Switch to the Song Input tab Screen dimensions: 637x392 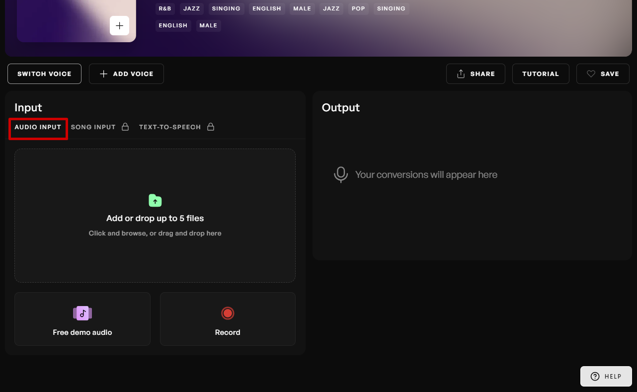93,127
